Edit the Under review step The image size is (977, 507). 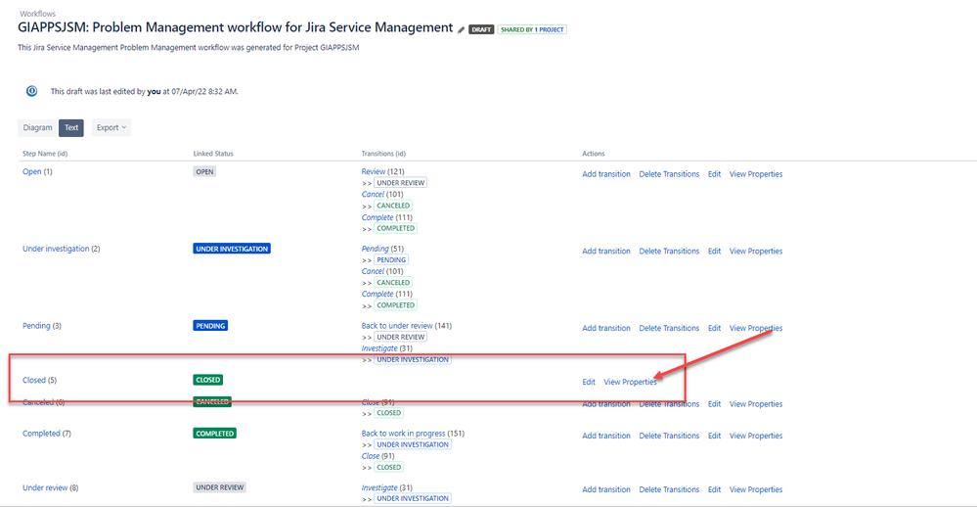coord(714,489)
